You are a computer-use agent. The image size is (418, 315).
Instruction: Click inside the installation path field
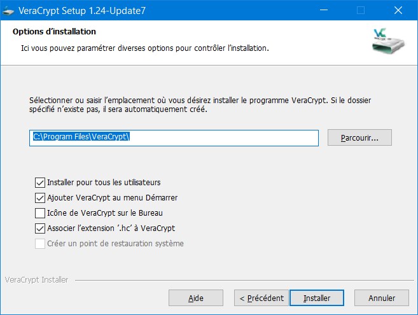pyautogui.click(x=174, y=138)
